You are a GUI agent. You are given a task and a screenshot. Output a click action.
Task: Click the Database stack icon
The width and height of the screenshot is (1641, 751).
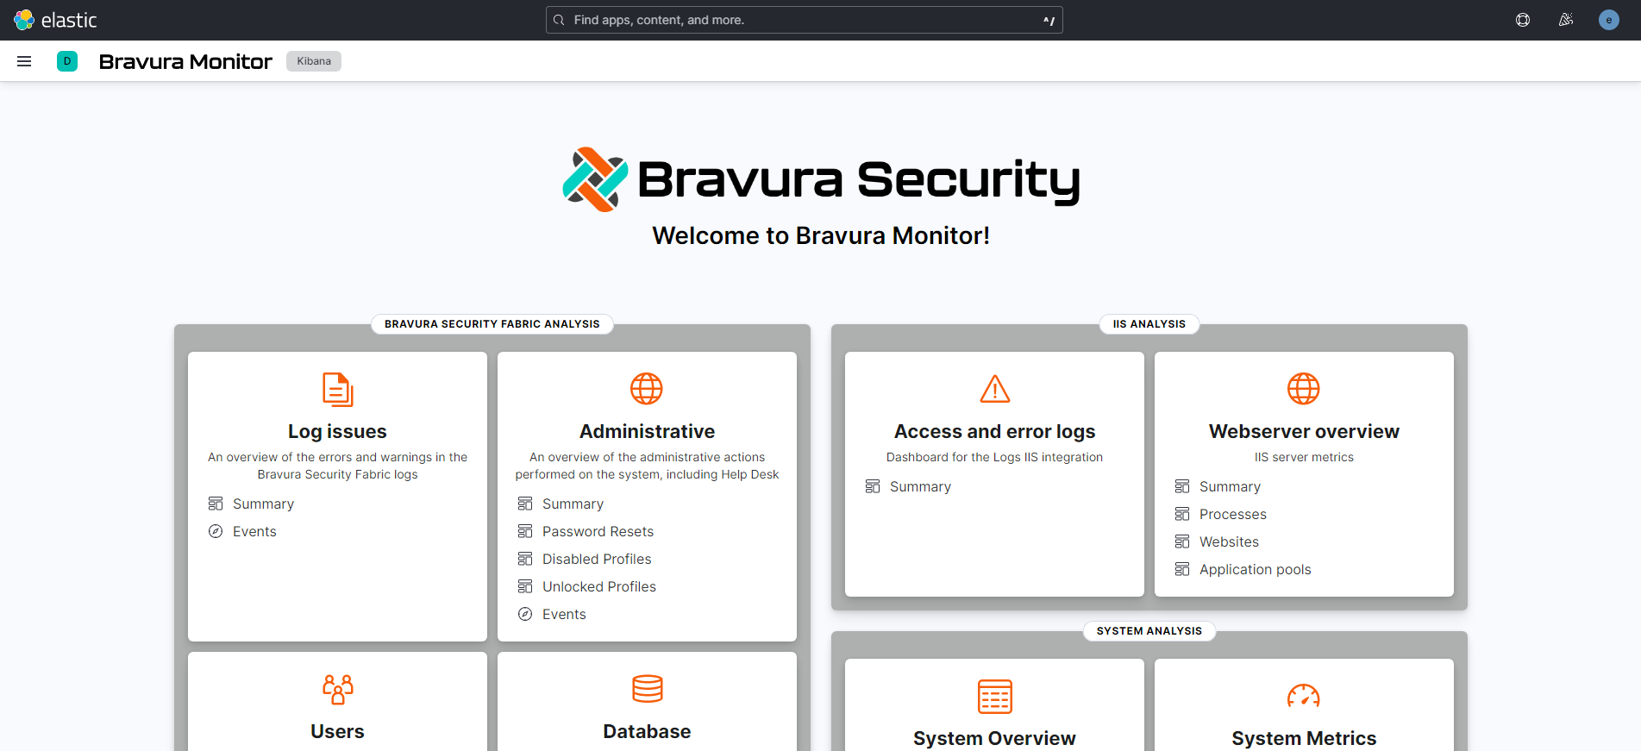[647, 689]
